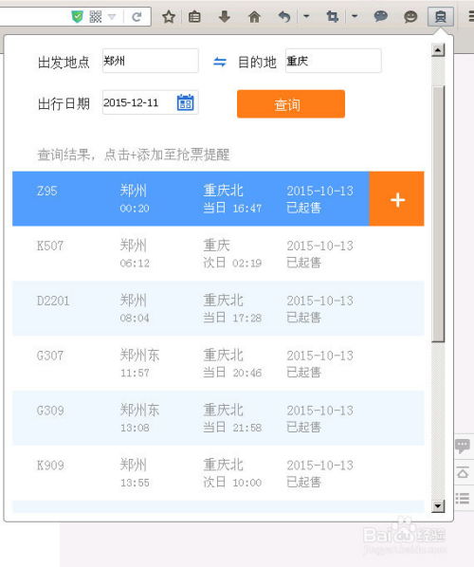Click the reload page icon

pos(137,17)
